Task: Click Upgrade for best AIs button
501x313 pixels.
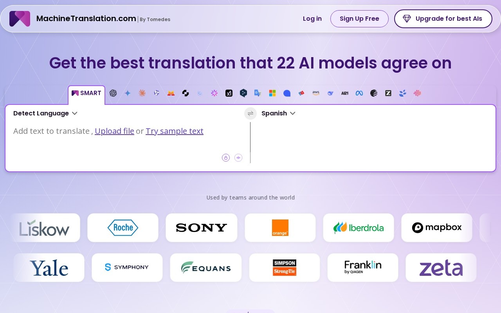Action: [x=443, y=19]
